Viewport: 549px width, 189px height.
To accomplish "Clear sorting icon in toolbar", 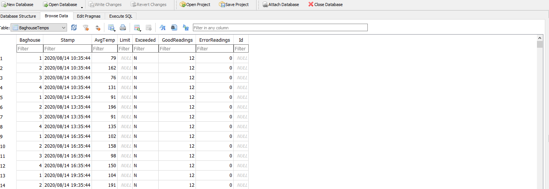I will pos(97,27).
